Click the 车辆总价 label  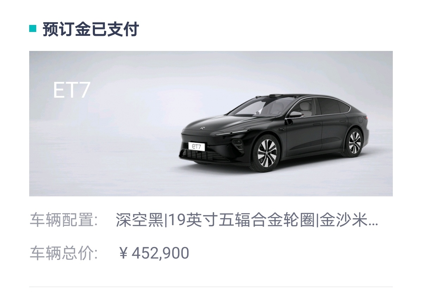coord(64,253)
